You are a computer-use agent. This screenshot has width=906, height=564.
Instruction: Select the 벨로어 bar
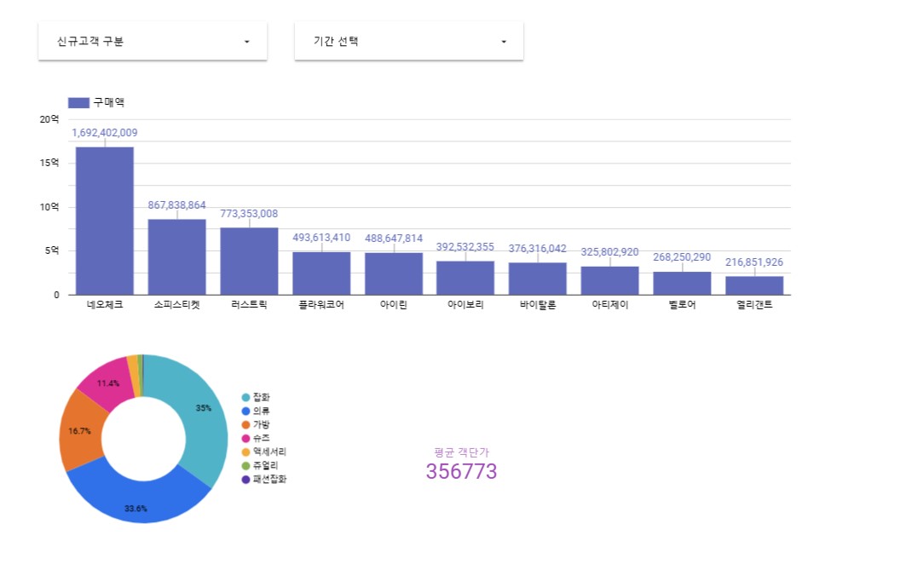(x=682, y=283)
